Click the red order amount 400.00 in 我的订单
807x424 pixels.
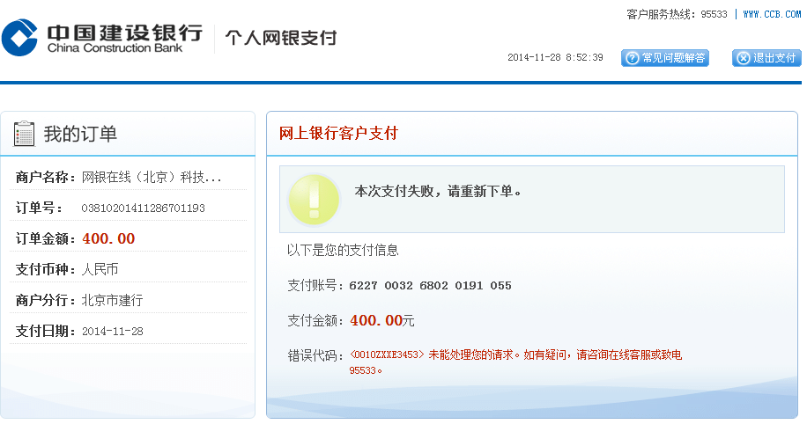(x=108, y=239)
